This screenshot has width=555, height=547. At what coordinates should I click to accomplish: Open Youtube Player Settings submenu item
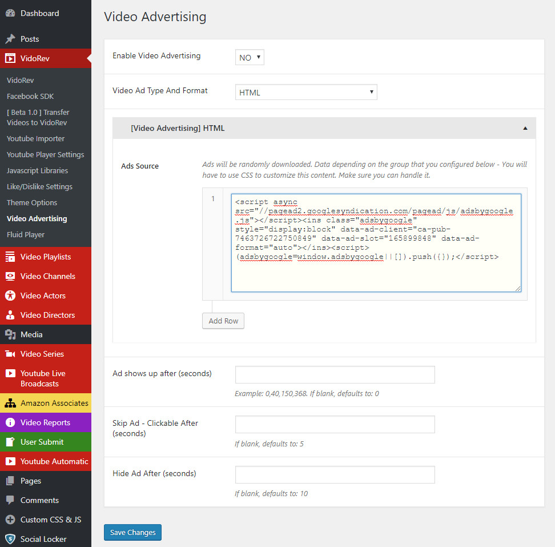click(45, 155)
